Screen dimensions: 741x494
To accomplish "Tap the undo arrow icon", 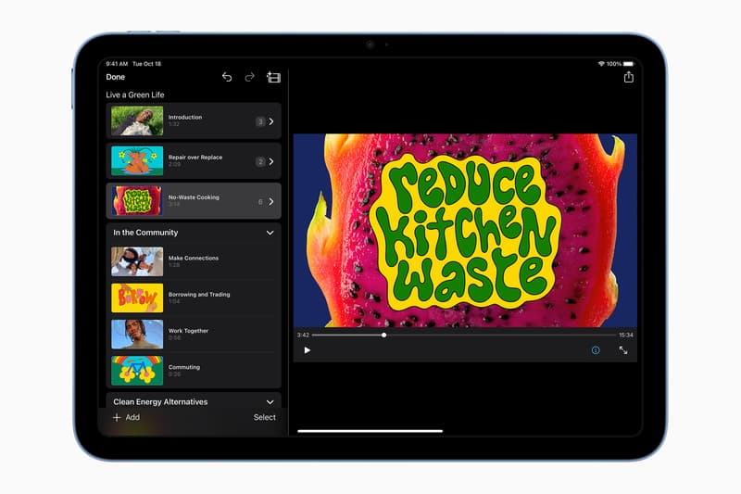I will (227, 78).
